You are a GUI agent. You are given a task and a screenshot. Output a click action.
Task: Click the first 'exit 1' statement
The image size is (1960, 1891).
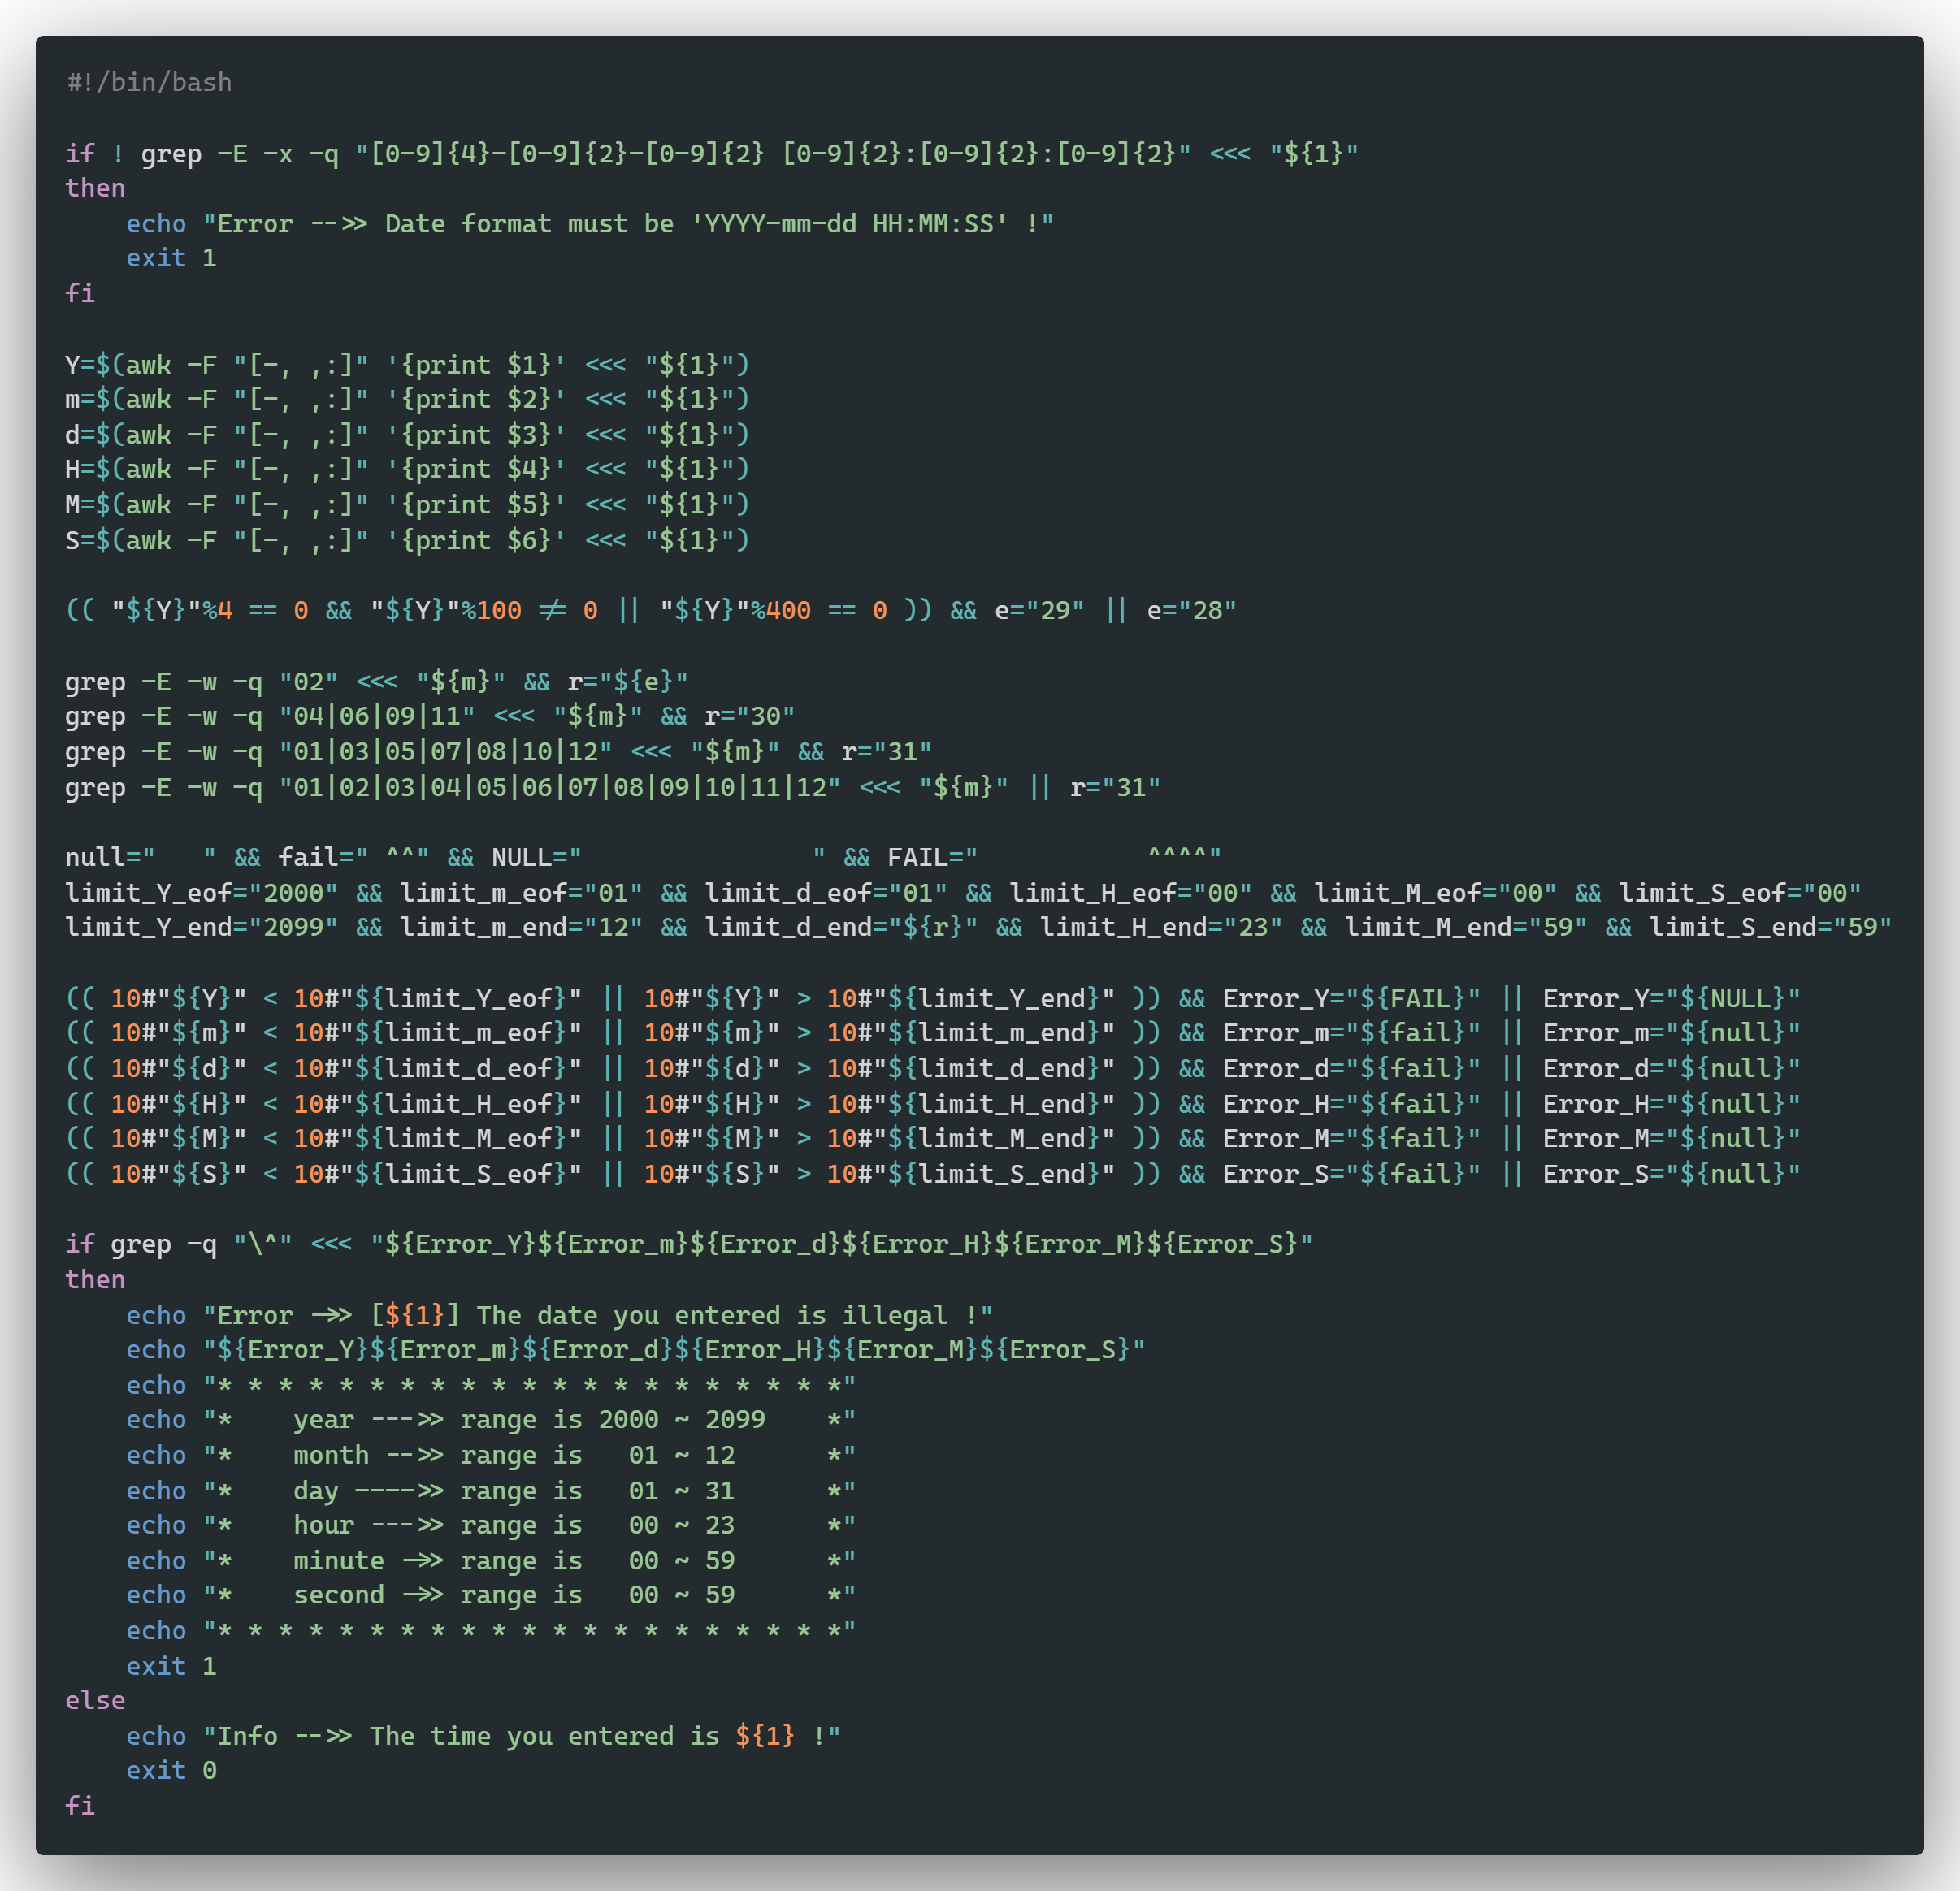point(171,257)
